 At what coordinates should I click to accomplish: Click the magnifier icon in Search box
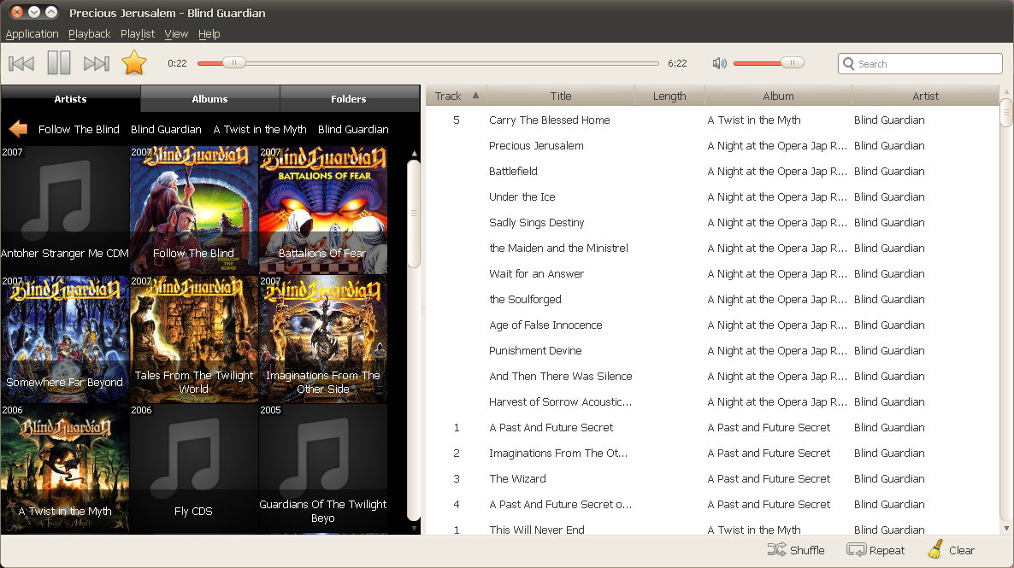click(x=848, y=63)
